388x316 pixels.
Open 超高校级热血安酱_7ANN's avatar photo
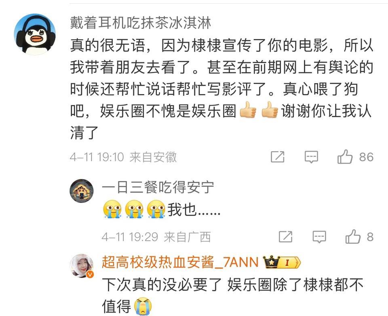81,265
